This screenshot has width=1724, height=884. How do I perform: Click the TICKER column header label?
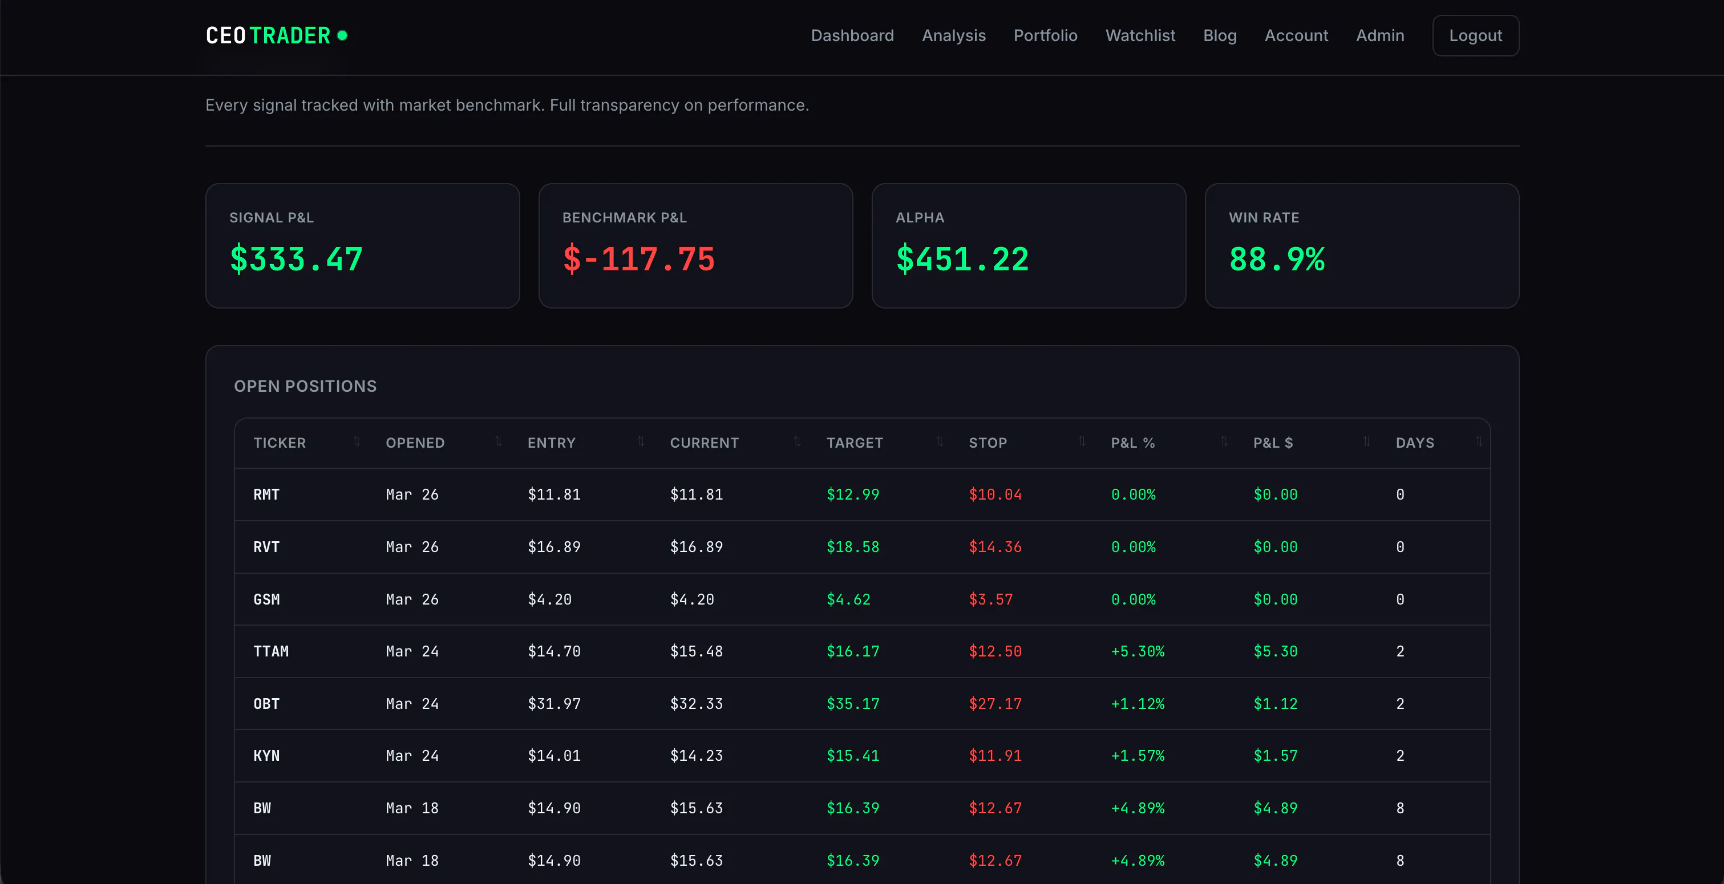279,443
